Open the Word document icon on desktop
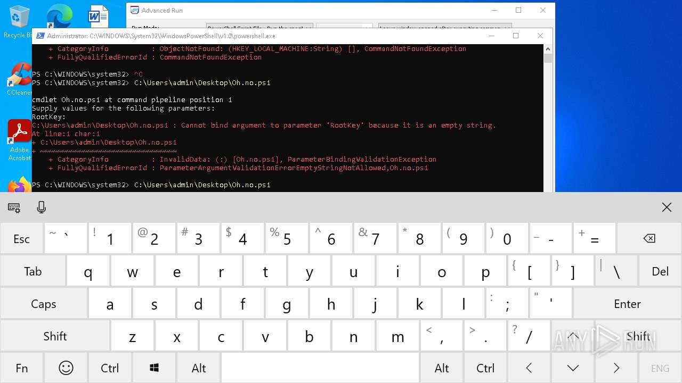This screenshot has width=682, height=383. (x=98, y=16)
